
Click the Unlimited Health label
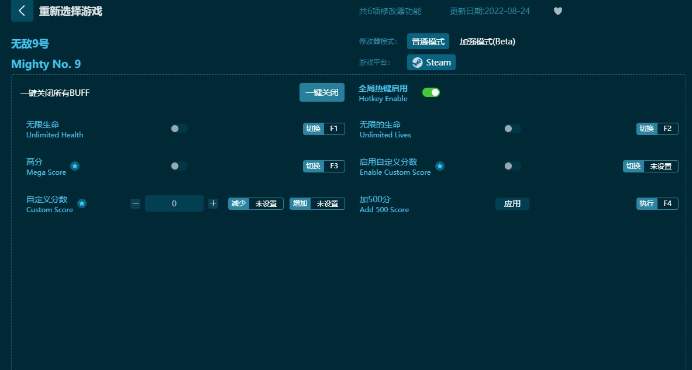pyautogui.click(x=55, y=135)
